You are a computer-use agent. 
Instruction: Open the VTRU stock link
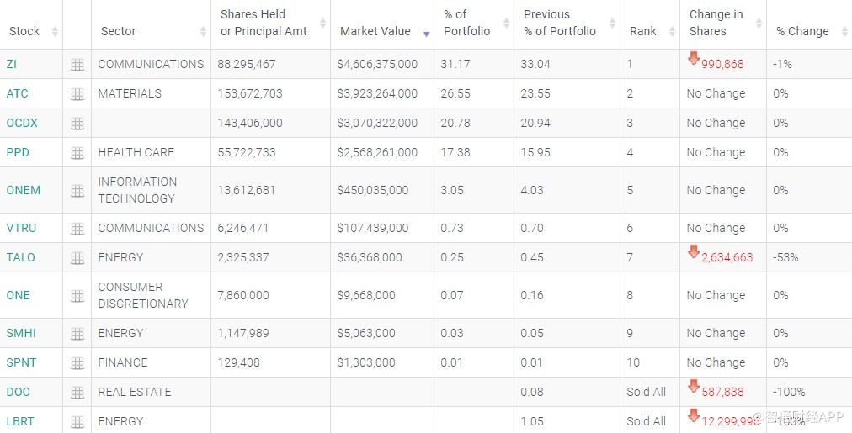click(x=21, y=228)
